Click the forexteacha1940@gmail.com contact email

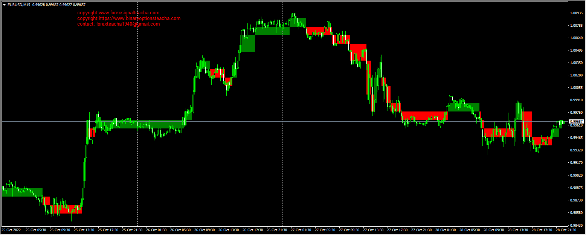pyautogui.click(x=118, y=23)
